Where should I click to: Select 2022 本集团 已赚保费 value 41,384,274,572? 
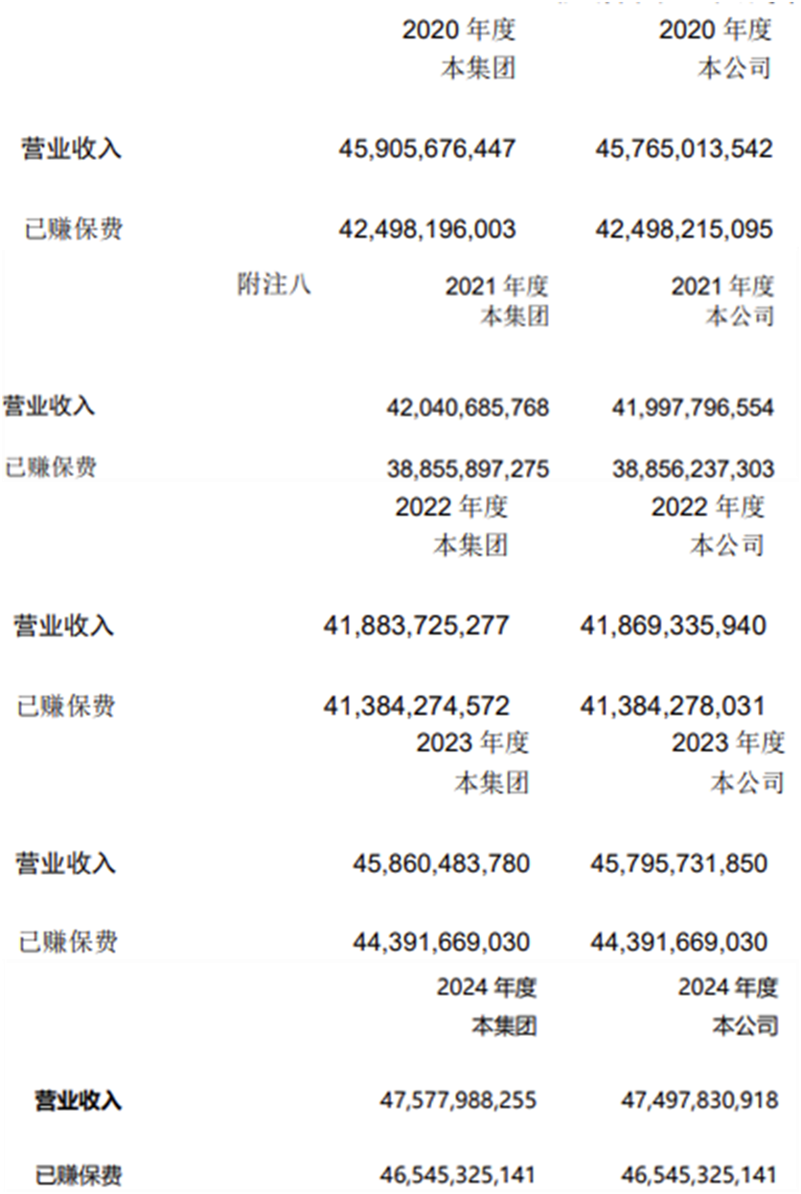417,706
